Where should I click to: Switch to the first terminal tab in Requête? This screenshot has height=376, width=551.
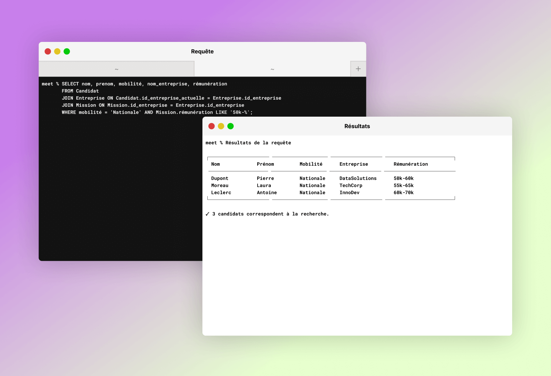(x=116, y=69)
